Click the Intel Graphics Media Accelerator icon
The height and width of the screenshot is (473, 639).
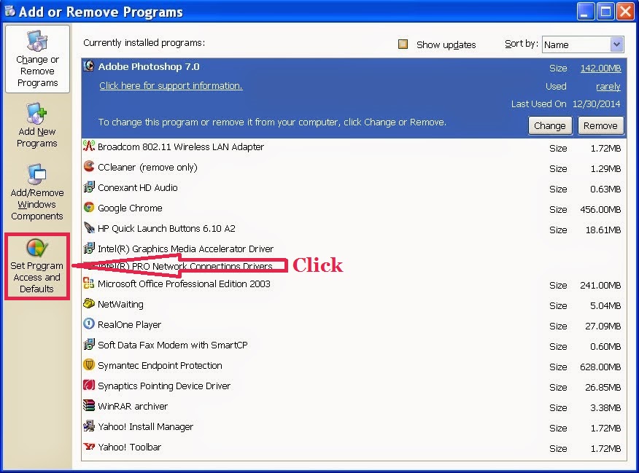click(x=89, y=248)
